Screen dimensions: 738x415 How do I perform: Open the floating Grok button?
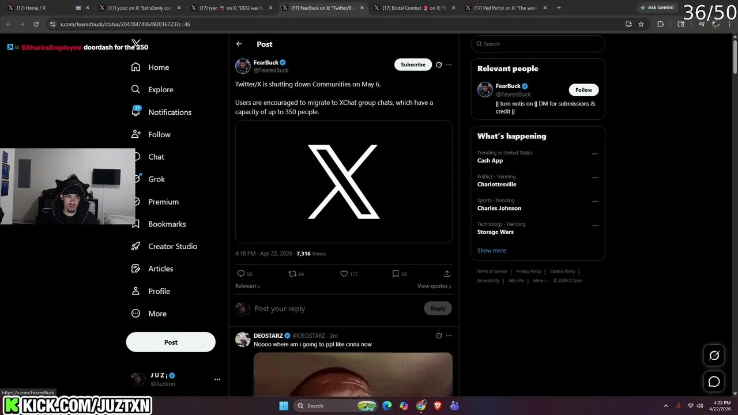714,356
